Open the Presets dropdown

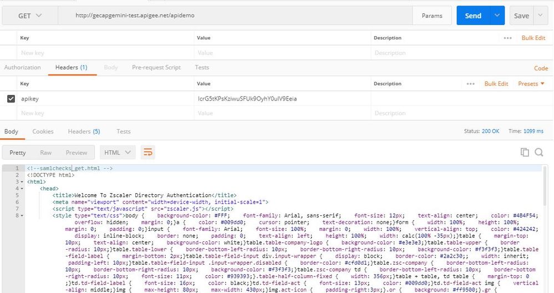click(531, 84)
